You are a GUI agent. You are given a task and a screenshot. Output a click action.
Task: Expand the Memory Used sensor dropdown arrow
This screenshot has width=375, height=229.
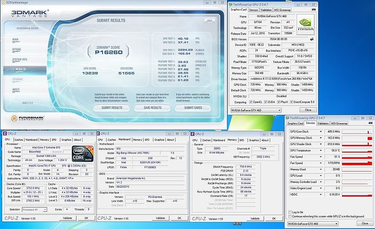[321, 169]
